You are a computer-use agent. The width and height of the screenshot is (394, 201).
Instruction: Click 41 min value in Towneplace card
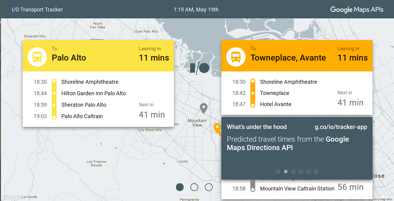350,103
